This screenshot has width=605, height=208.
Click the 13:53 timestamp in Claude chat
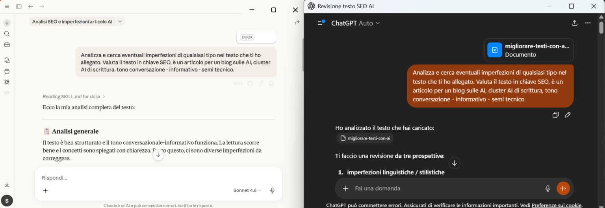coord(238,83)
